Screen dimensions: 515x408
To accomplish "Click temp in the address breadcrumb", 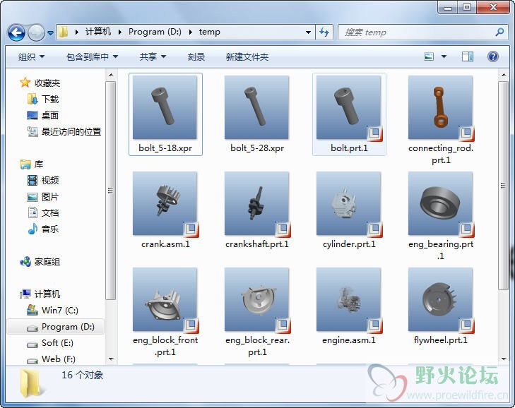I will tap(209, 32).
